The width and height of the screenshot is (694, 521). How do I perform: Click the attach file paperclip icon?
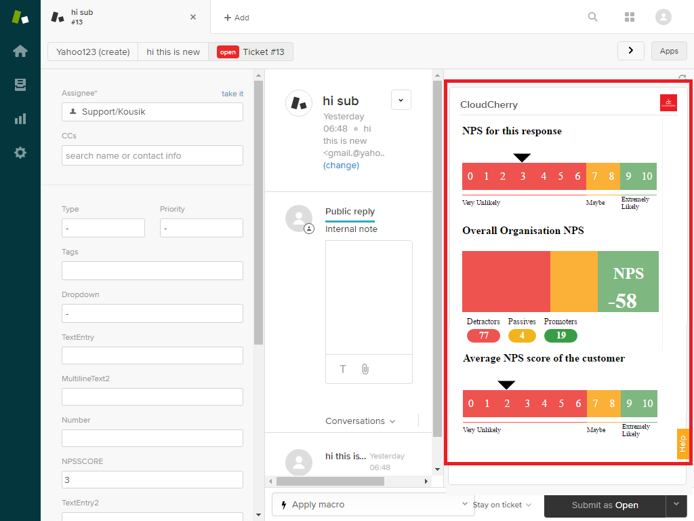click(365, 369)
